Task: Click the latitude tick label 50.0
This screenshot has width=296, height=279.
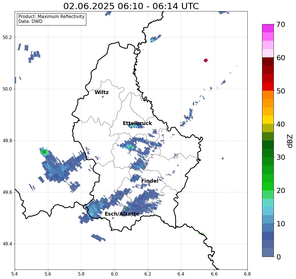Action: 7,89
